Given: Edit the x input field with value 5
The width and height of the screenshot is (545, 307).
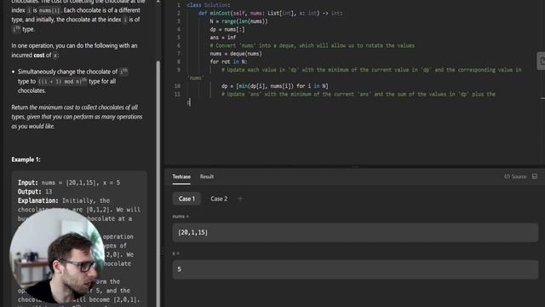Looking at the screenshot, I should 355,269.
